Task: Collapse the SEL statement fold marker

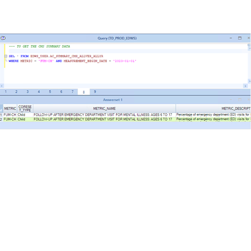Action: click(5, 56)
